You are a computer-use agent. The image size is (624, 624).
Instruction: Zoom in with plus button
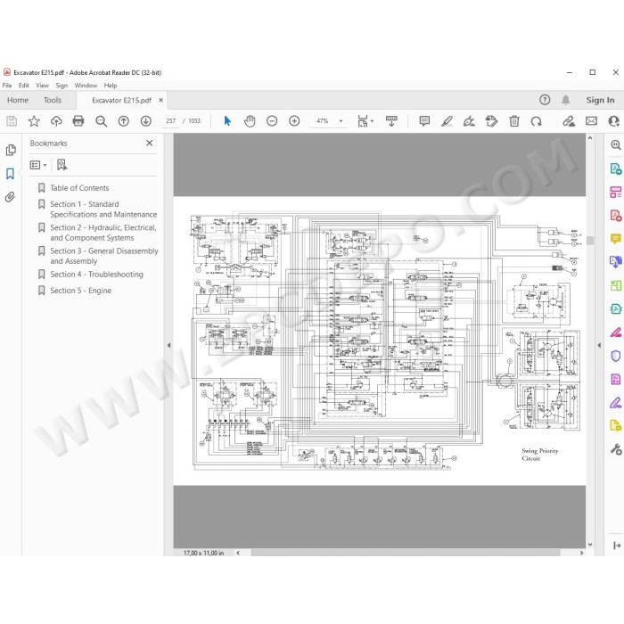coord(294,121)
